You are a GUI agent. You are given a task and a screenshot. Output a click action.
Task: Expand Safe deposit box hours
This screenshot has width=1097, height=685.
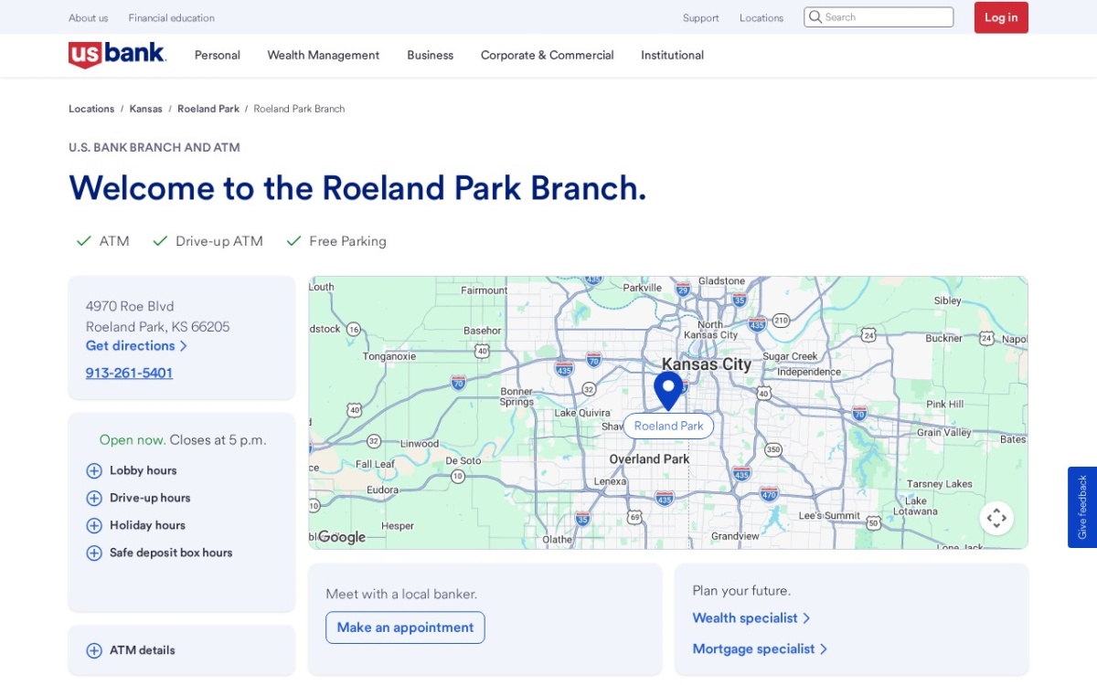[159, 553]
